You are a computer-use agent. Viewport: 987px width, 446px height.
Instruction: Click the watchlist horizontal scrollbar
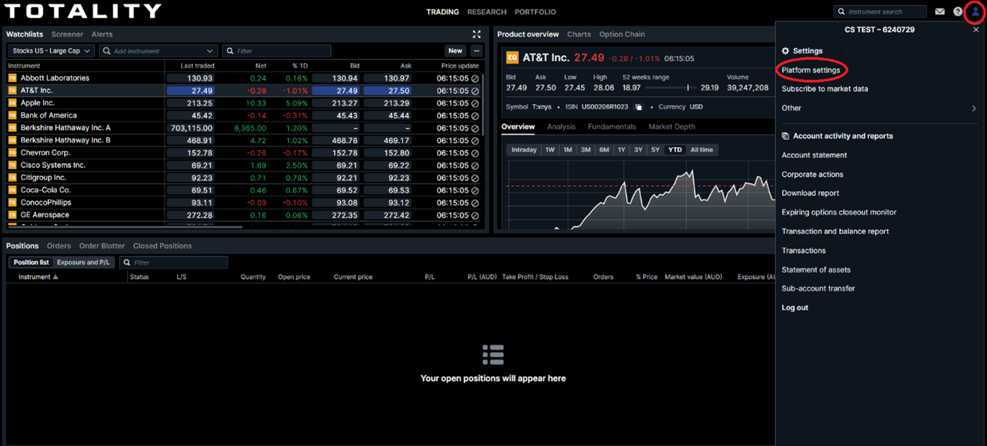pyautogui.click(x=124, y=227)
